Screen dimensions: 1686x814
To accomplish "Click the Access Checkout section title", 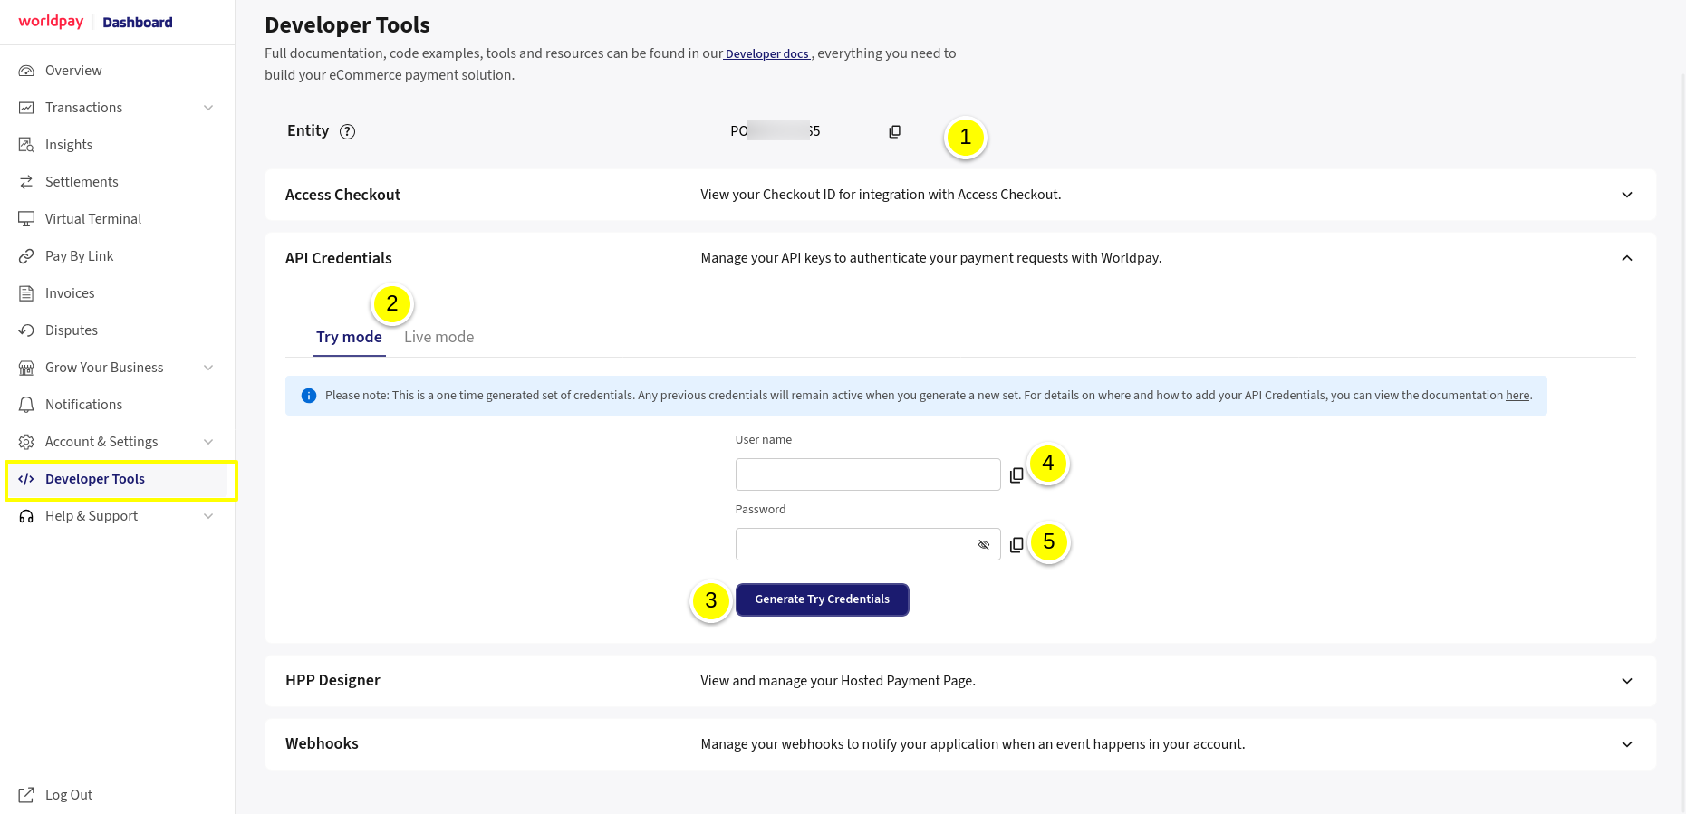I will tap(342, 195).
